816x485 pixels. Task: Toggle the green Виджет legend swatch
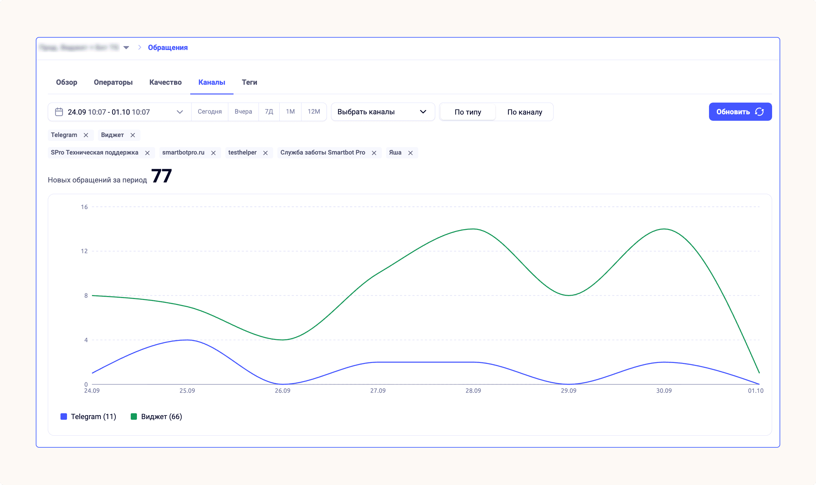coord(134,417)
